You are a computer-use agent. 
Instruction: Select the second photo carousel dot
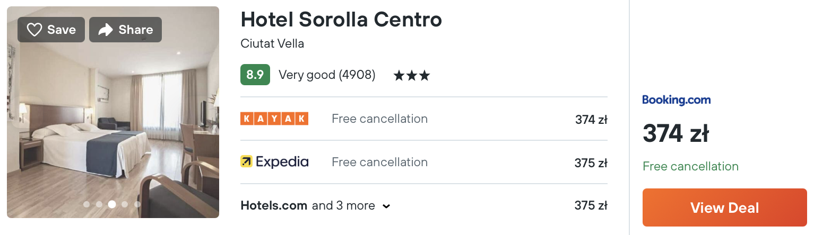point(99,204)
